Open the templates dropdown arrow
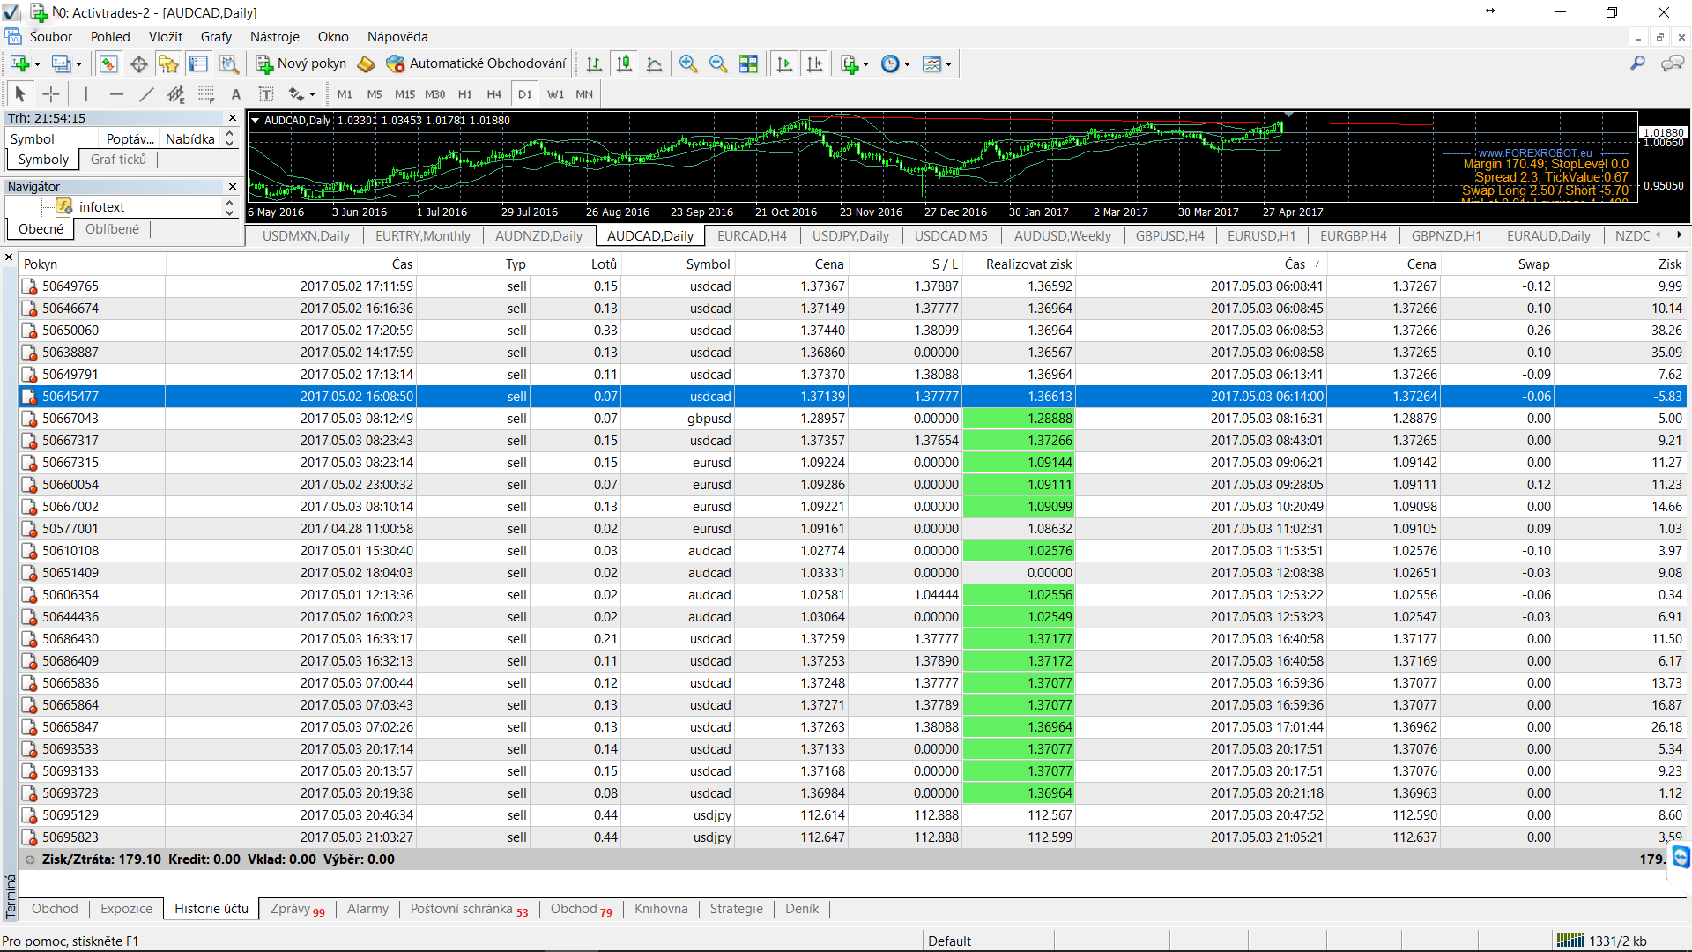This screenshot has height=952, width=1692. pos(948,63)
